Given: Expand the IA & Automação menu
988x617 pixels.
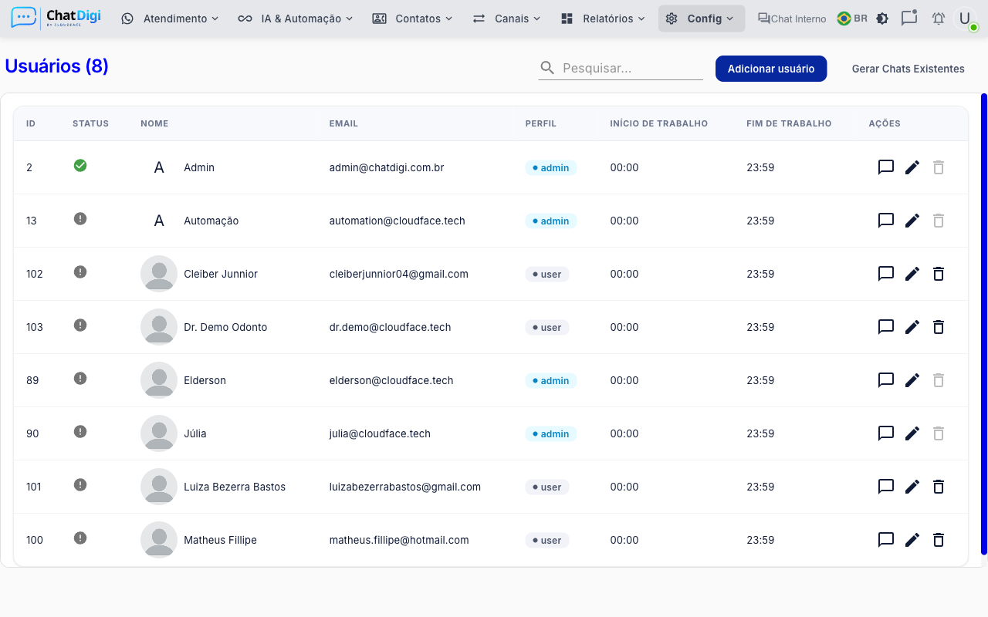Looking at the screenshot, I should [295, 19].
